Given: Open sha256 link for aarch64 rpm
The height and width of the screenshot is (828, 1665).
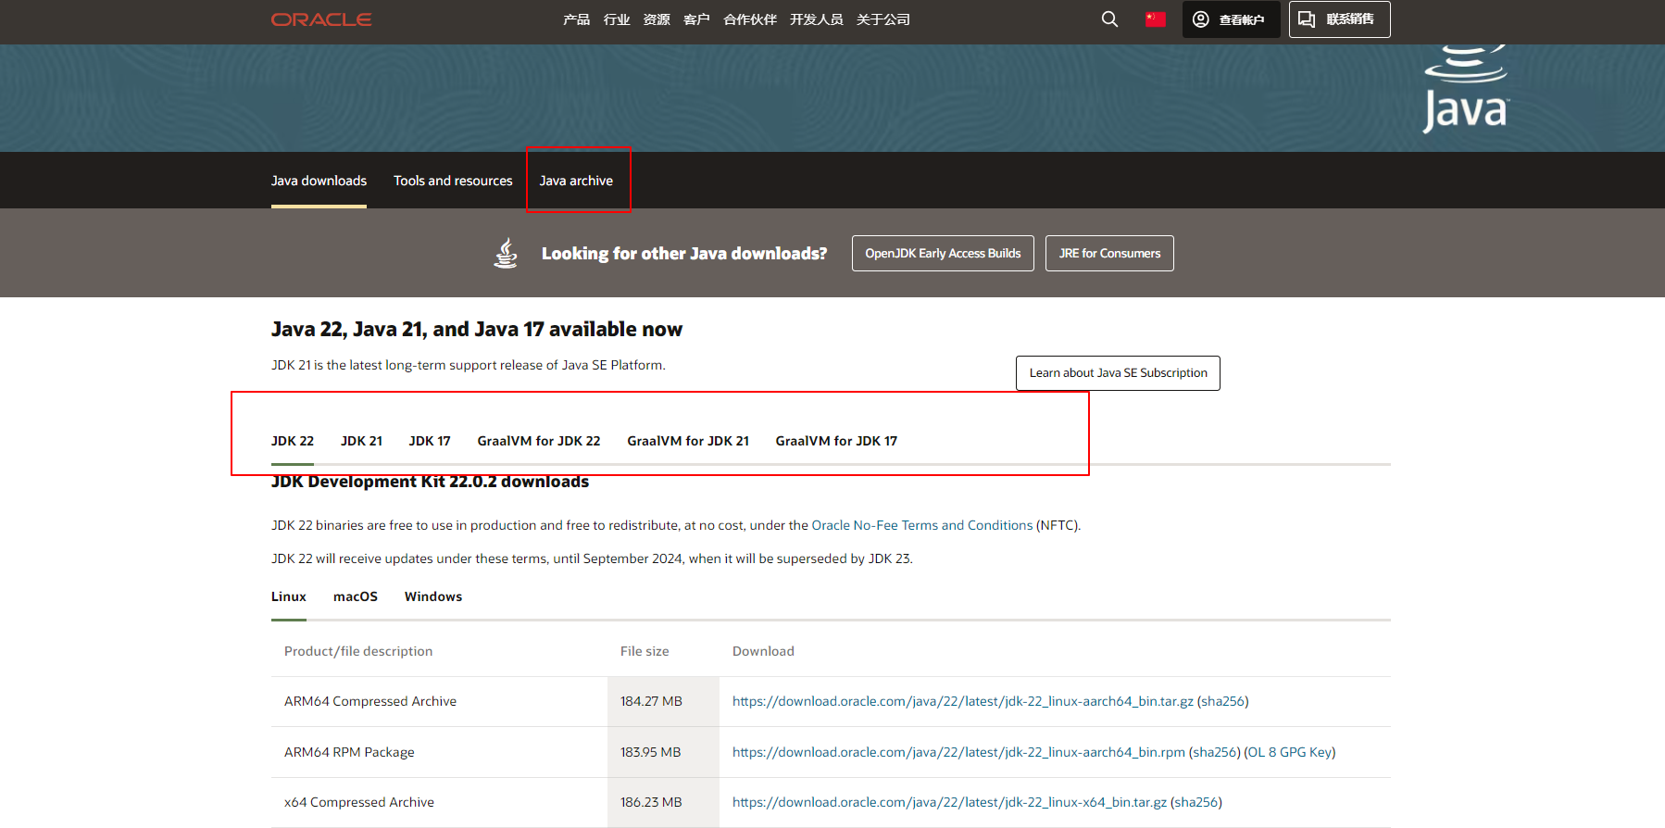Looking at the screenshot, I should pos(1215,752).
